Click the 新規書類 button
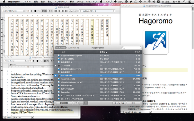 click(x=64, y=103)
